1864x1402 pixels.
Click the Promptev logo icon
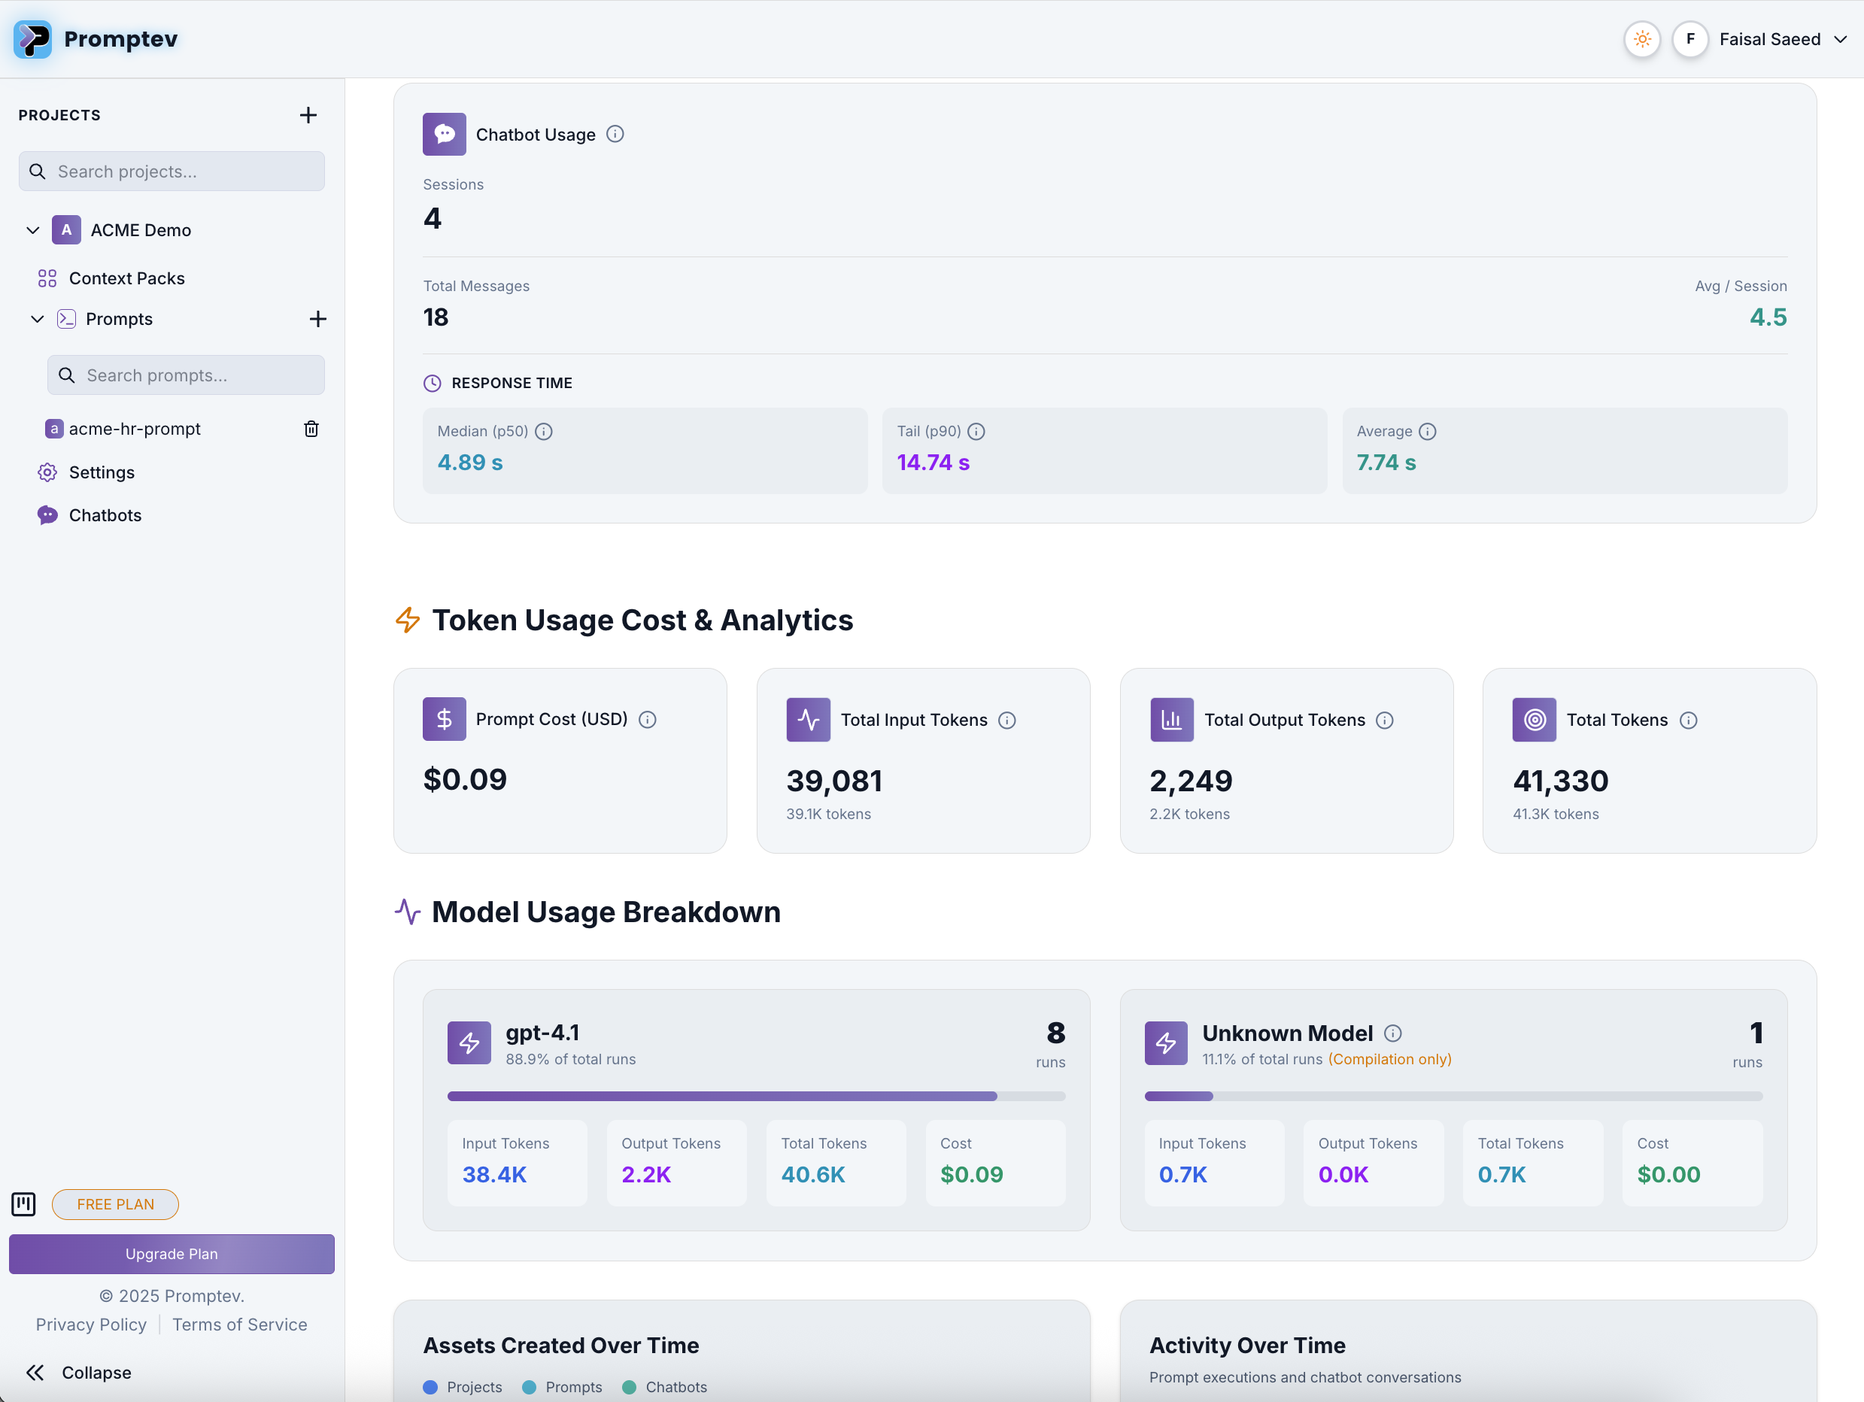tap(33, 39)
